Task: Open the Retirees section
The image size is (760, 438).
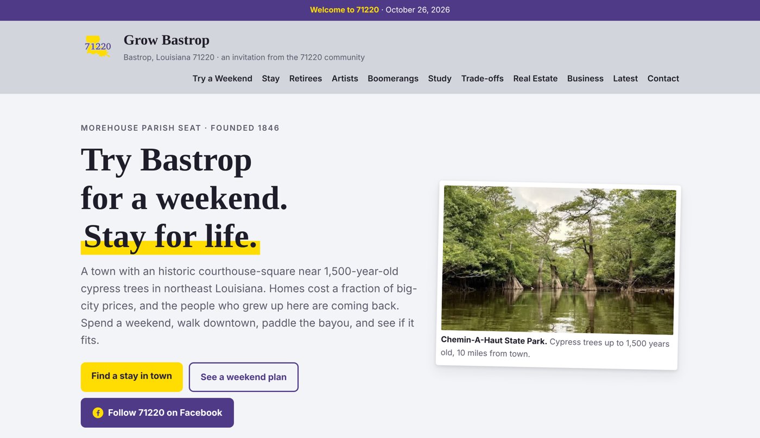Action: pos(306,79)
